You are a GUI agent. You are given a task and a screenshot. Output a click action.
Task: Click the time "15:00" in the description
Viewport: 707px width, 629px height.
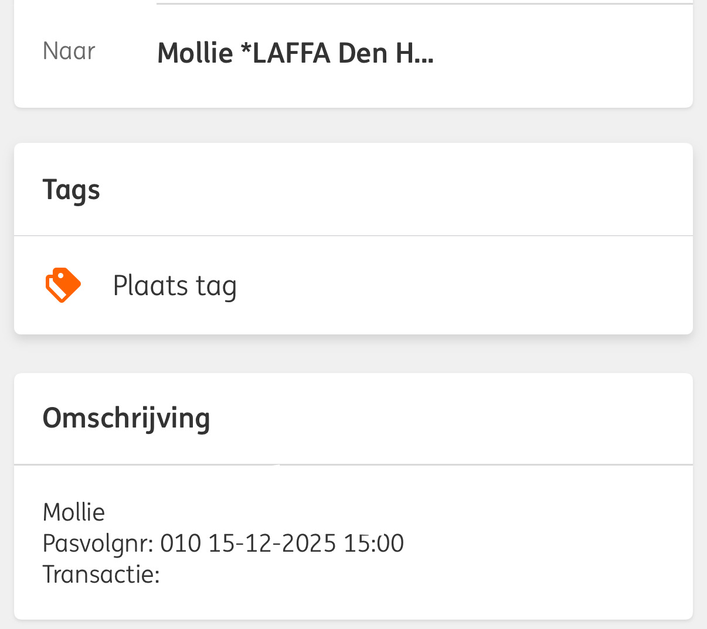coord(373,543)
